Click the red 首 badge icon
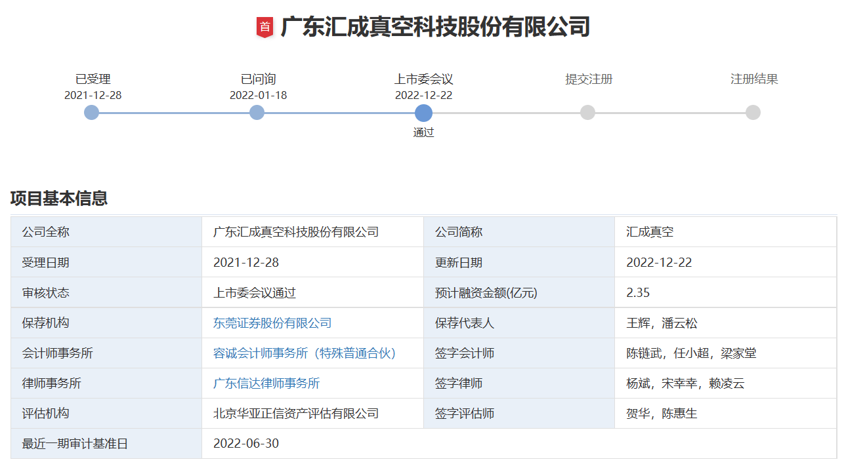 [264, 26]
